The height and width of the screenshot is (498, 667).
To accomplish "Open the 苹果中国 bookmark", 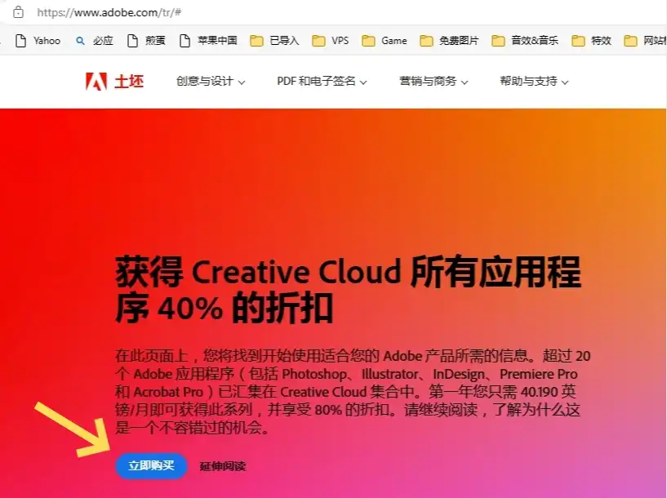I will [x=208, y=41].
